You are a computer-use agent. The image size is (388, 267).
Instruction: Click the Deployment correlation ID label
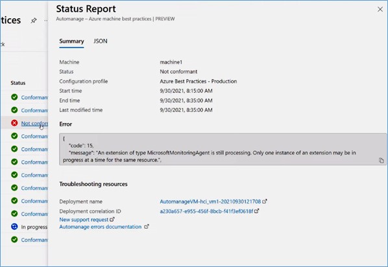[90, 211]
